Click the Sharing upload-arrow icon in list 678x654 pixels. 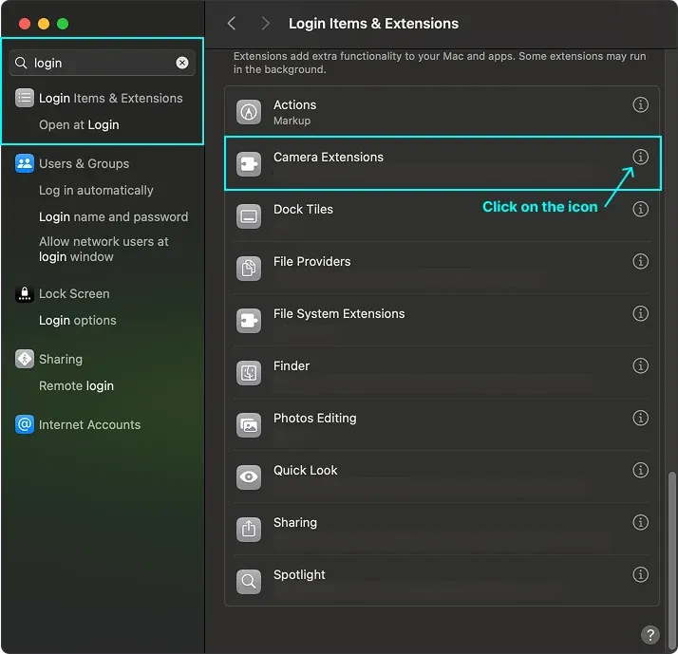249,530
